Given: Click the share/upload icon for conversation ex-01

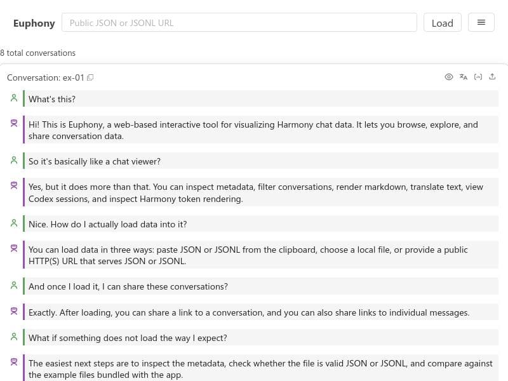Looking at the screenshot, I should click(x=492, y=77).
